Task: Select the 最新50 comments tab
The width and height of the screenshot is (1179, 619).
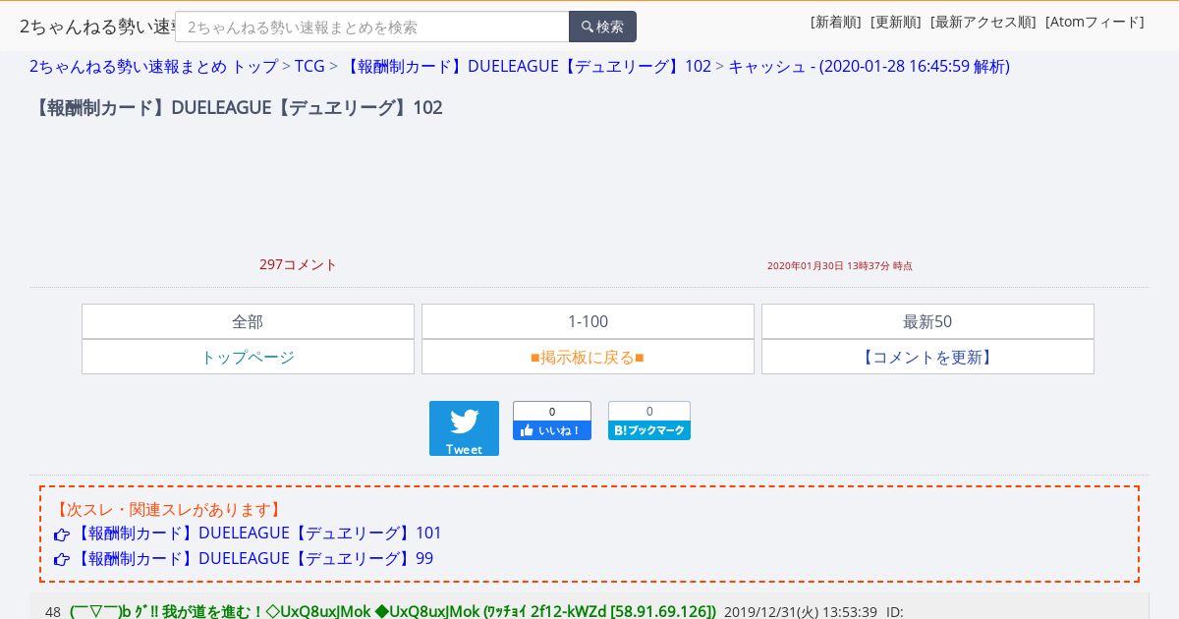Action: coord(927,321)
